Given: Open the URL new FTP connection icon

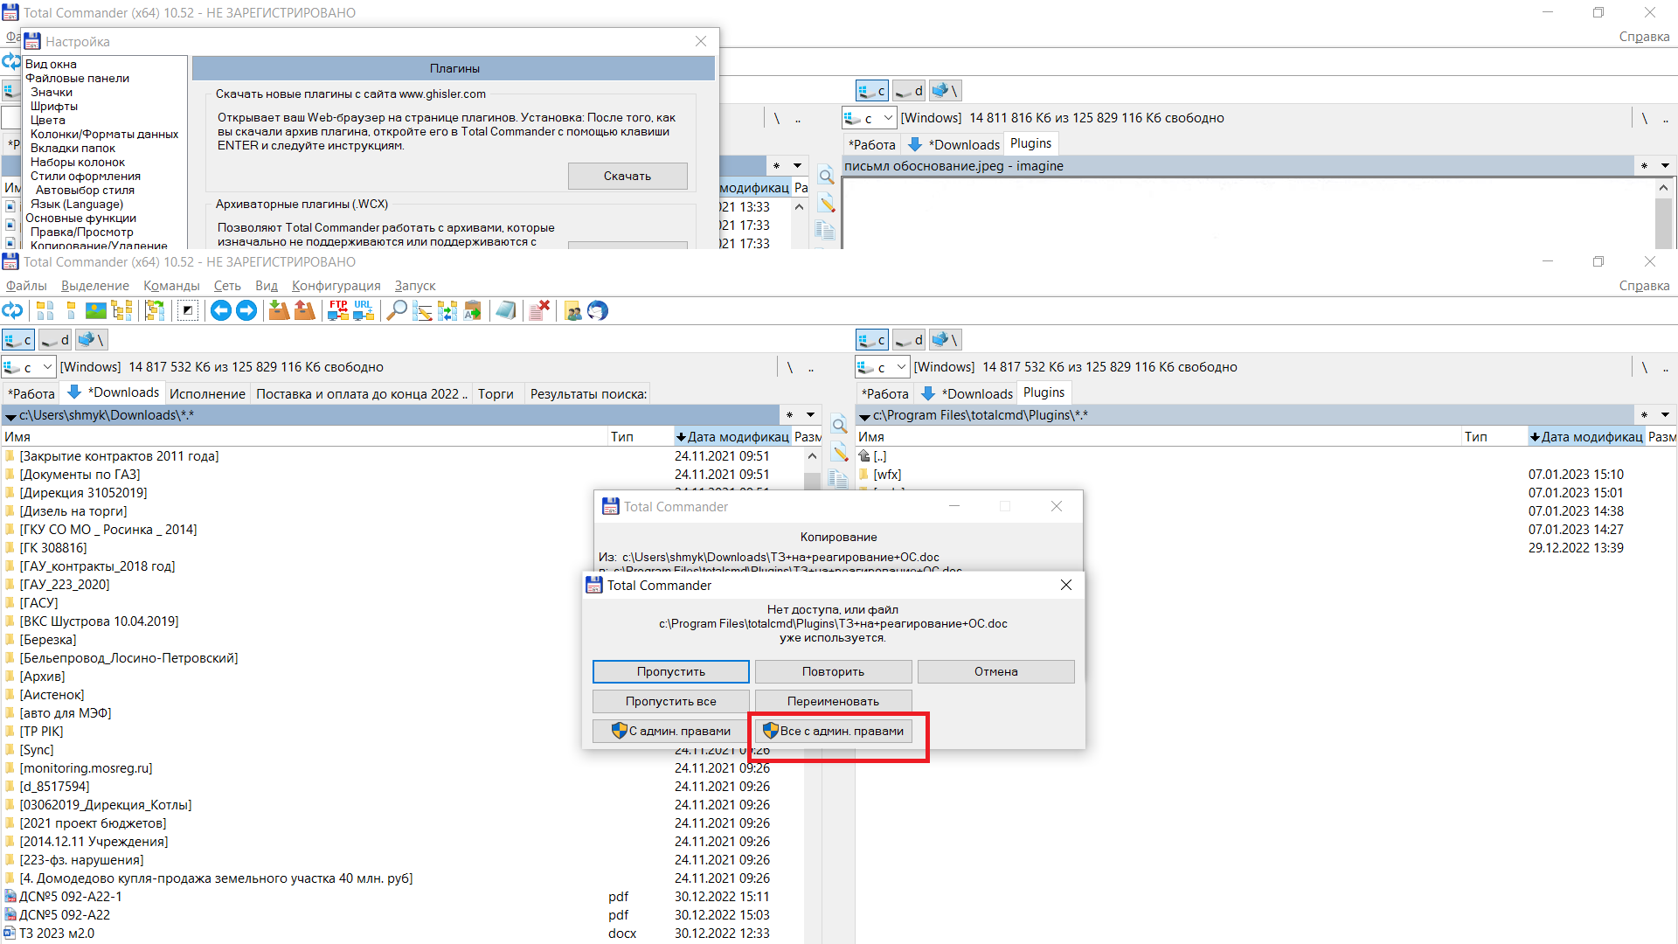Looking at the screenshot, I should [x=363, y=311].
